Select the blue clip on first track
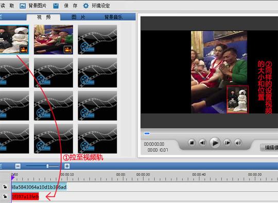The width and height of the screenshot is (278, 203). tap(39, 187)
